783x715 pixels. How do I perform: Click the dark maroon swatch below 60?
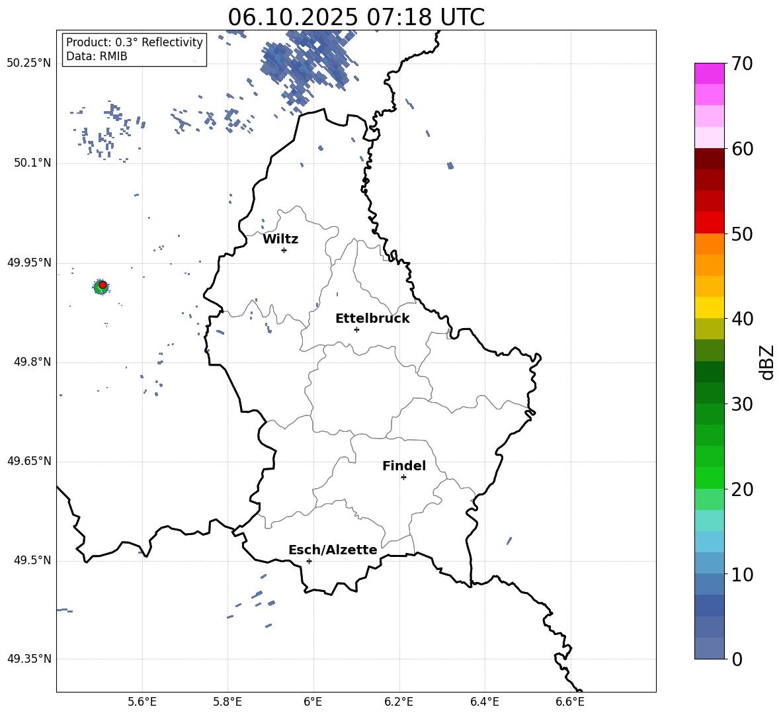click(x=709, y=159)
